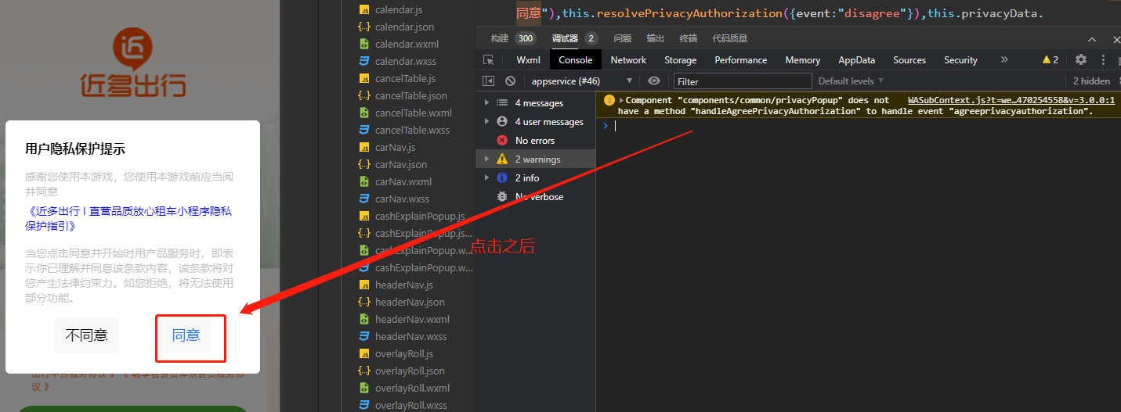Click the JS icon of overlayRoll.js
1121x412 pixels.
coord(364,354)
